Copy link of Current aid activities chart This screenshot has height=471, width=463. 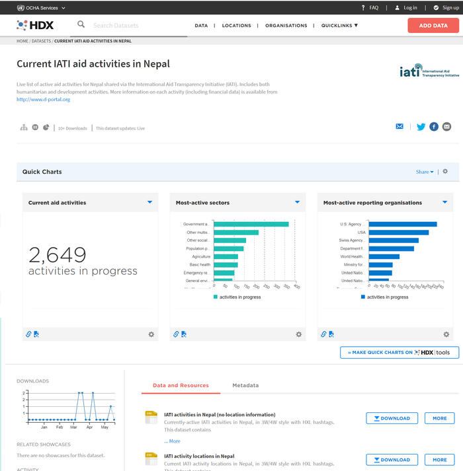point(28,334)
